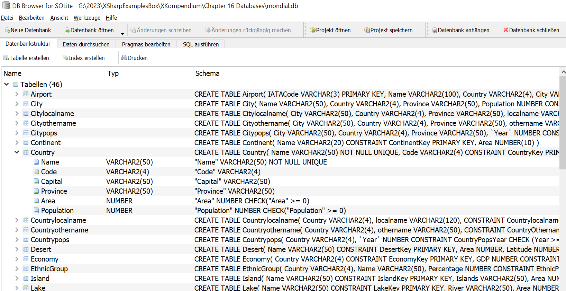The width and height of the screenshot is (566, 291).
Task: Click the DB Browser app icon in title bar
Action: pos(6,6)
